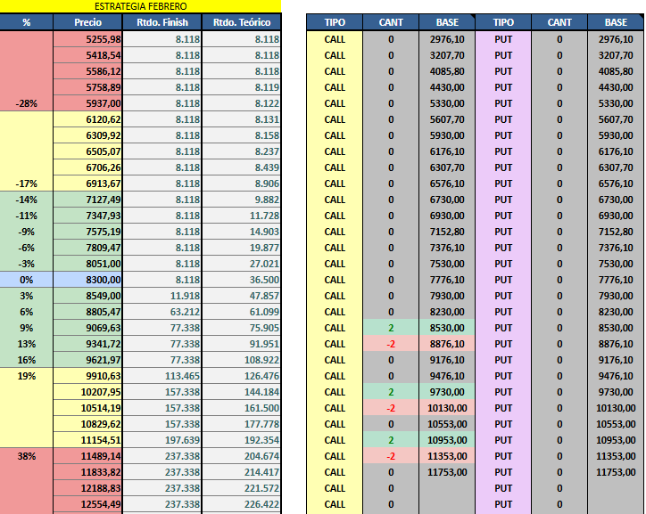Select CALL quantity 2 for base 9730,00
The width and height of the screenshot is (646, 514).
tap(391, 392)
